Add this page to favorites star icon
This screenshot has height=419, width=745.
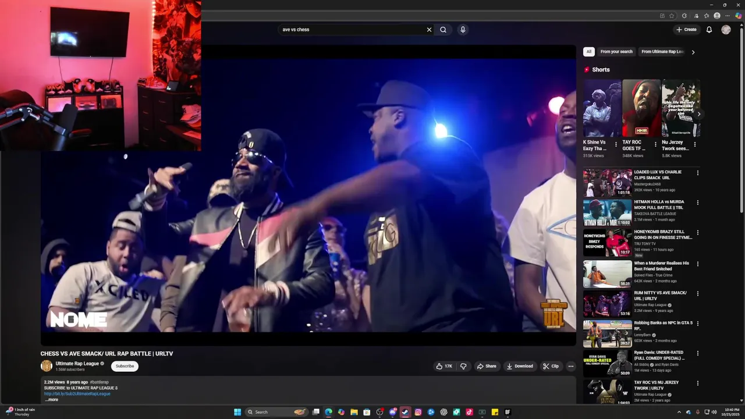[672, 16]
